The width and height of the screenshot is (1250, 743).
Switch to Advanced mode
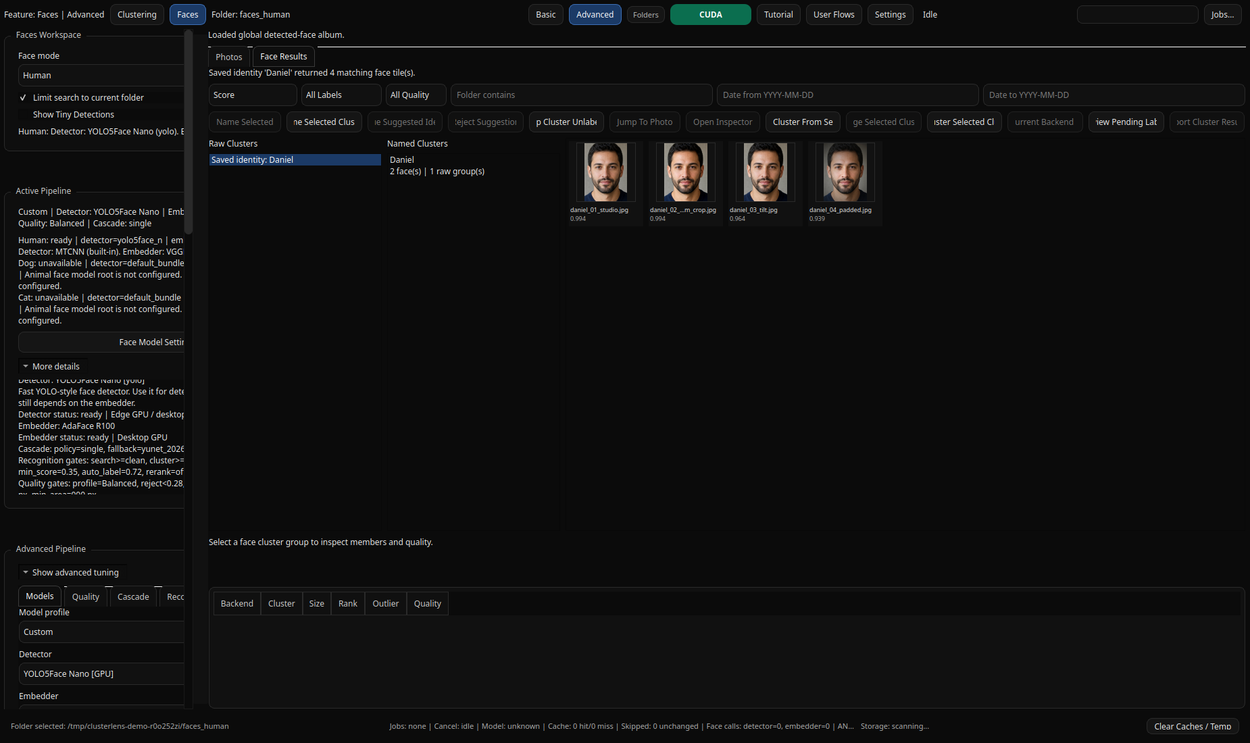(595, 14)
